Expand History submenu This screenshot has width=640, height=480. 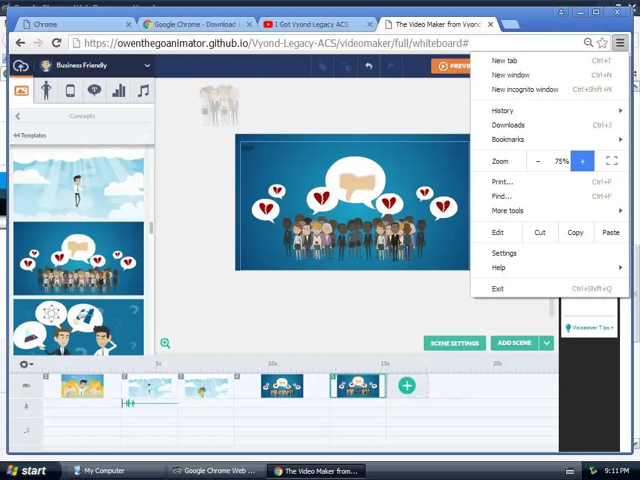coord(550,111)
